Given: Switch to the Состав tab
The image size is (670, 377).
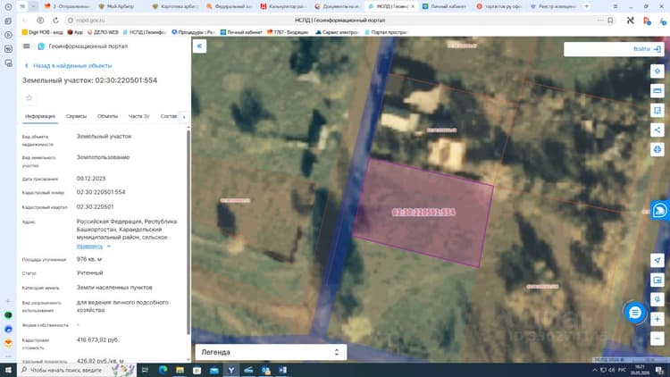Looking at the screenshot, I should pos(169,116).
